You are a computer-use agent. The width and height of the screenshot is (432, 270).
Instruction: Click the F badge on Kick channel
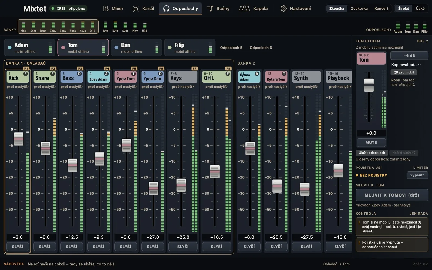25,74
